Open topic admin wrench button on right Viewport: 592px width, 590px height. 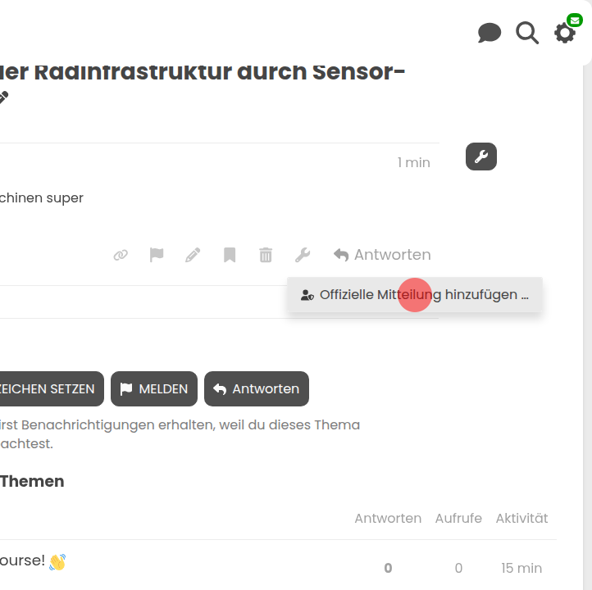(x=481, y=157)
